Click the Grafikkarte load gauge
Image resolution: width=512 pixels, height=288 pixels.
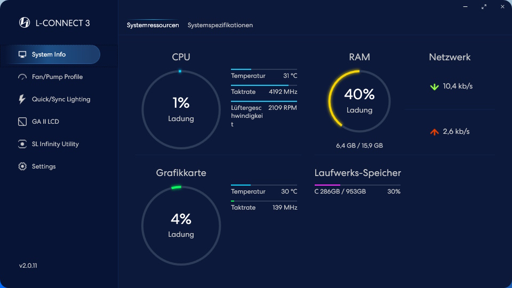(181, 225)
